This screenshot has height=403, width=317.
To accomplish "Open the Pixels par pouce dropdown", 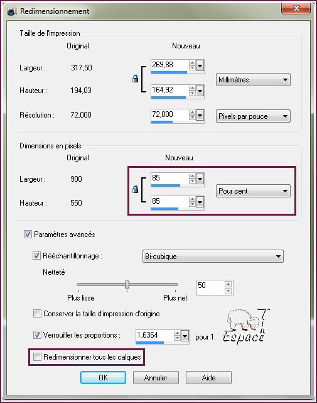I will (x=253, y=116).
